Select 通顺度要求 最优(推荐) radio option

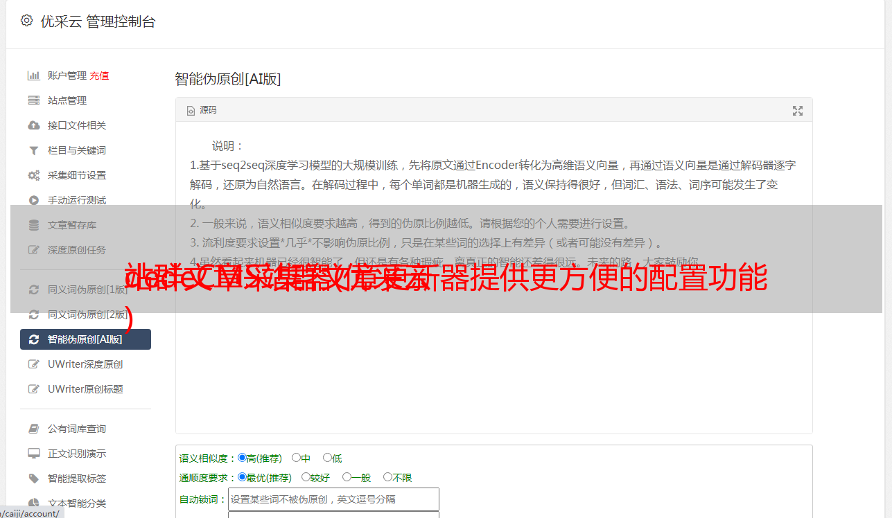point(242,477)
